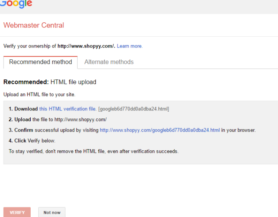The image size is (278, 217).
Task: Click the bold Upload word in step 2
Action: [x=23, y=120]
